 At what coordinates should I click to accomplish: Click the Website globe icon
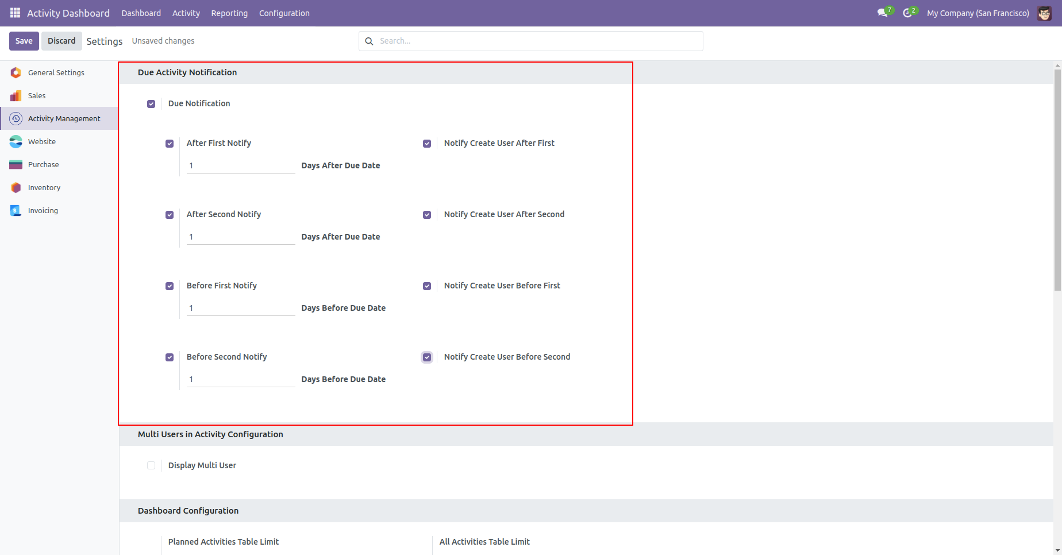point(16,141)
